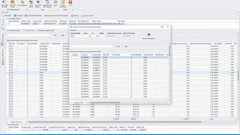Tick Is Missing checkbox for JB-CS00040
240x135 pixels.
(76, 70)
